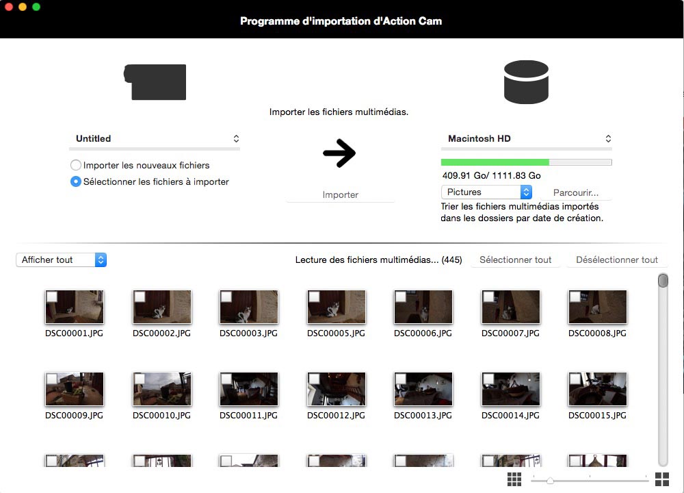The height and width of the screenshot is (493, 684).
Task: Click the '409.91 Go/ 1111.83 Go' storage text
Action: click(492, 175)
